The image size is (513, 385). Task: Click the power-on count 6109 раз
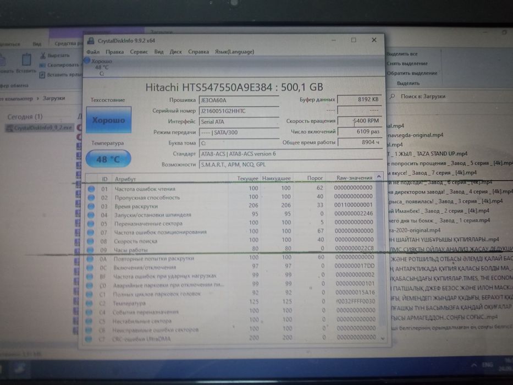[360, 131]
